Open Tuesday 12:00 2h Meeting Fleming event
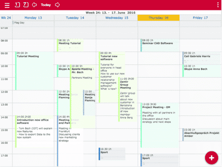Screen dimensions: 222x167 click(x=63, y=103)
